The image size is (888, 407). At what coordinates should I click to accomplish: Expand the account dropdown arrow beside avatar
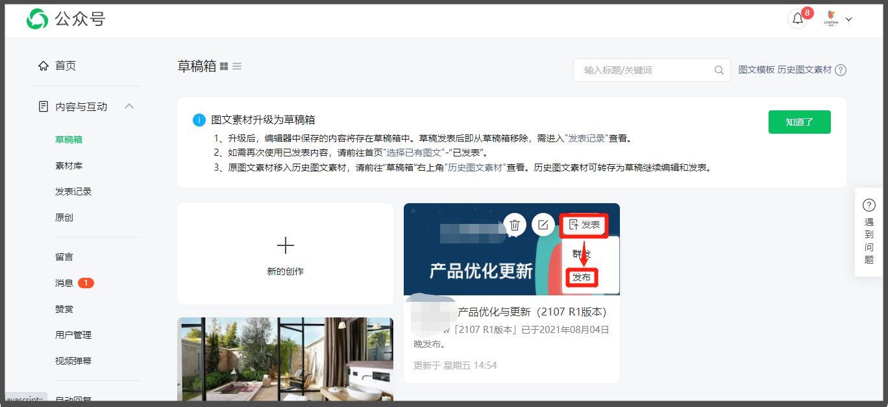point(848,19)
